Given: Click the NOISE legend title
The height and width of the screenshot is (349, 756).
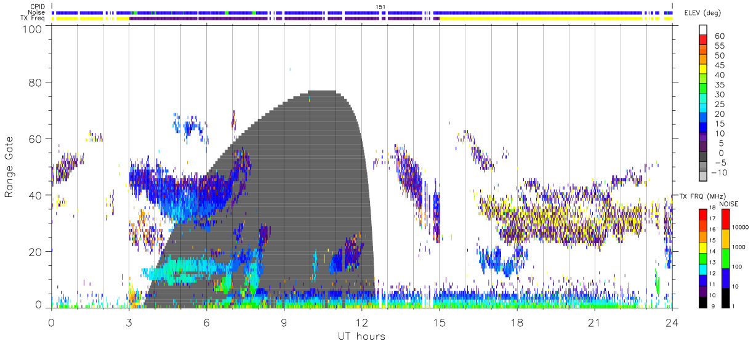Looking at the screenshot, I should (729, 204).
